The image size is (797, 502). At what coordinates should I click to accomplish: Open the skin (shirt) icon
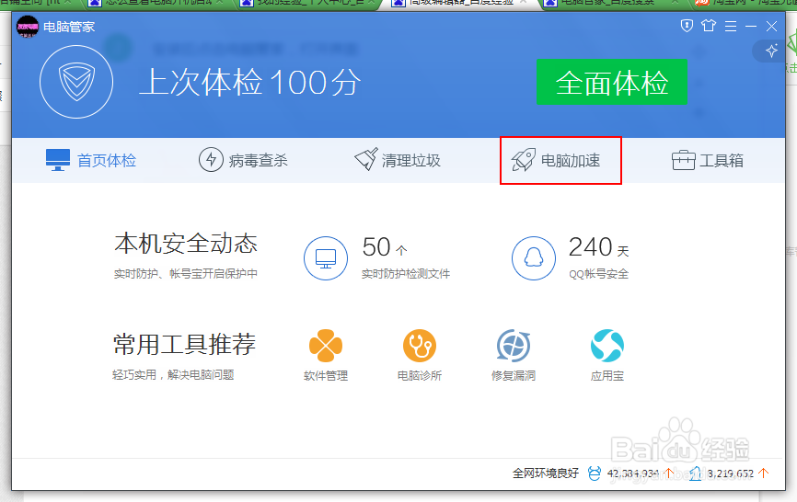[709, 26]
